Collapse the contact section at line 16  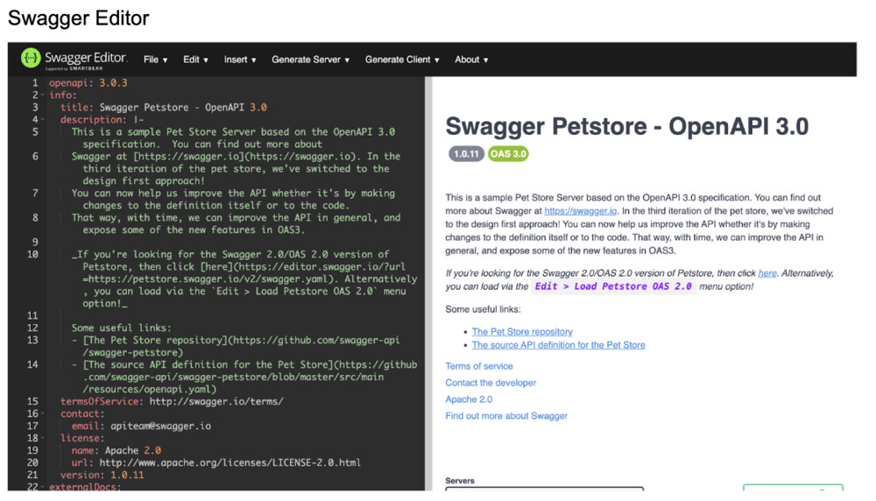coord(42,414)
